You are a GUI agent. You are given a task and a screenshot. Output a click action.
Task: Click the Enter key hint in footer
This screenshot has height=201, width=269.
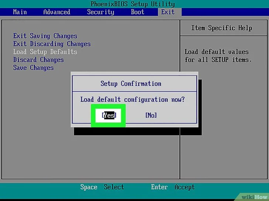pos(159,187)
